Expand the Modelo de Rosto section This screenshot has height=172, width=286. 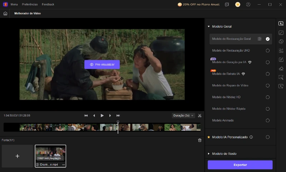(x=209, y=154)
